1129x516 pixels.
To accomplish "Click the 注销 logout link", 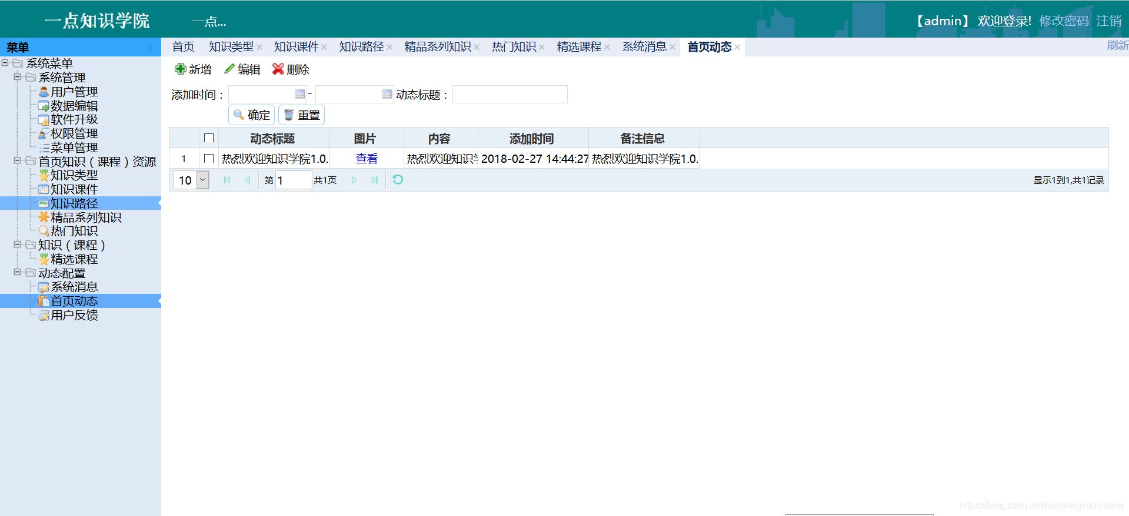I will 1109,21.
